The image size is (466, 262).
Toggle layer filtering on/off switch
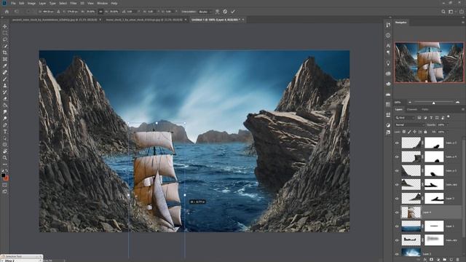click(449, 117)
